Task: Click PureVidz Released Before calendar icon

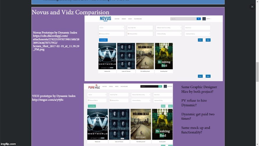Action: [89, 100]
